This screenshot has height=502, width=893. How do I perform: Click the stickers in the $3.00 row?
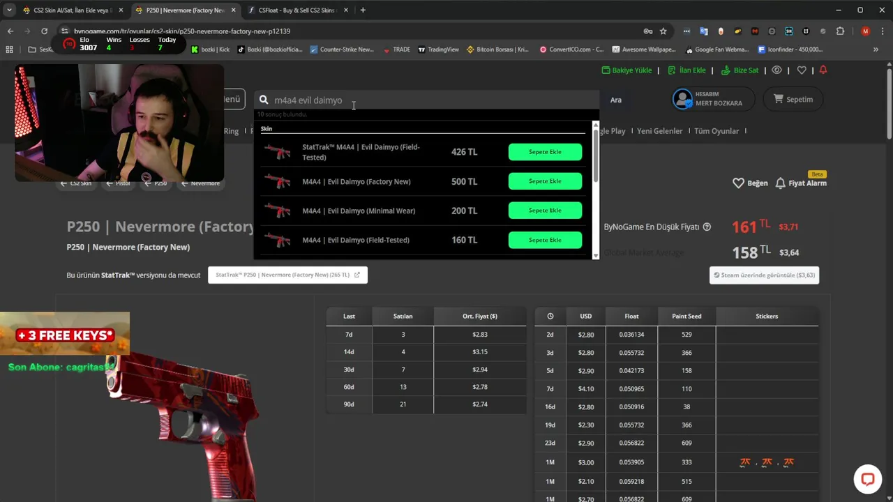click(x=767, y=462)
